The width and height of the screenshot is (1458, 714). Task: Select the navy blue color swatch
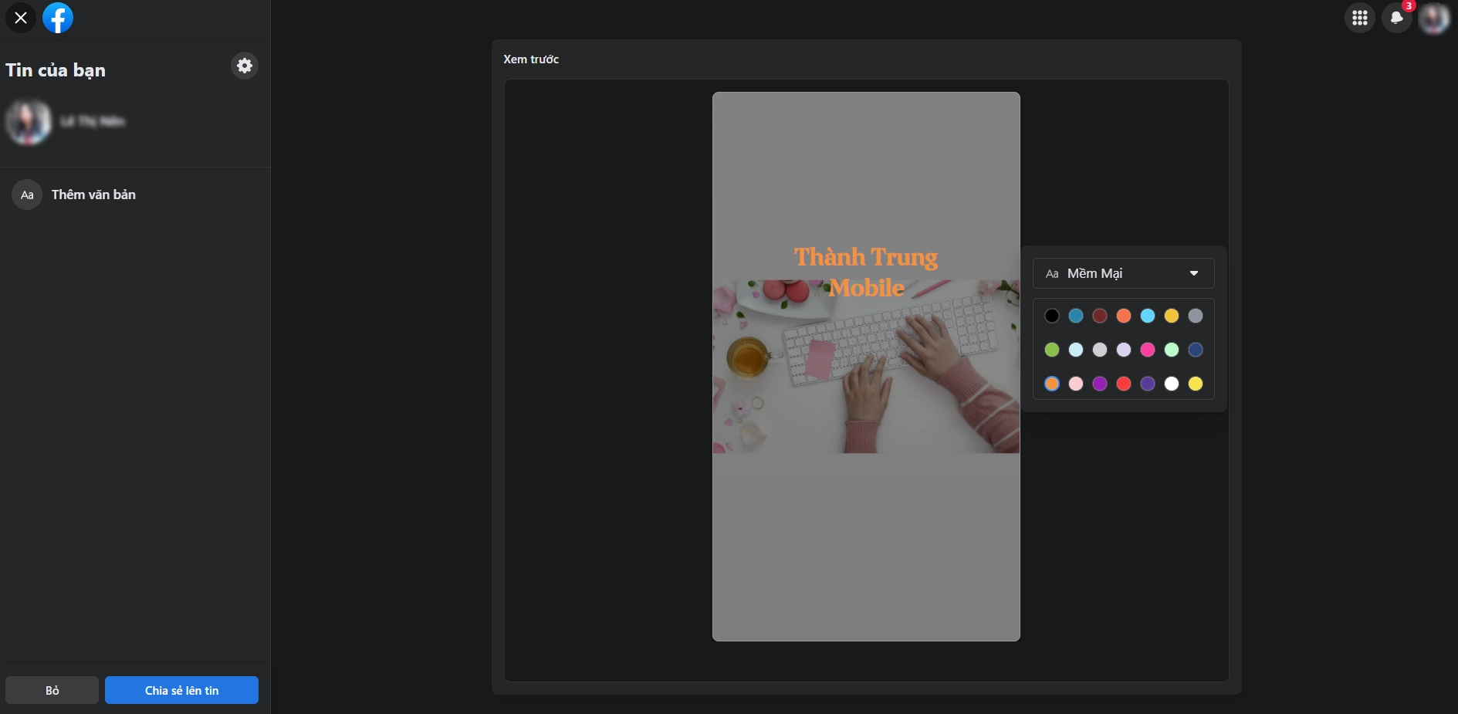(x=1196, y=350)
